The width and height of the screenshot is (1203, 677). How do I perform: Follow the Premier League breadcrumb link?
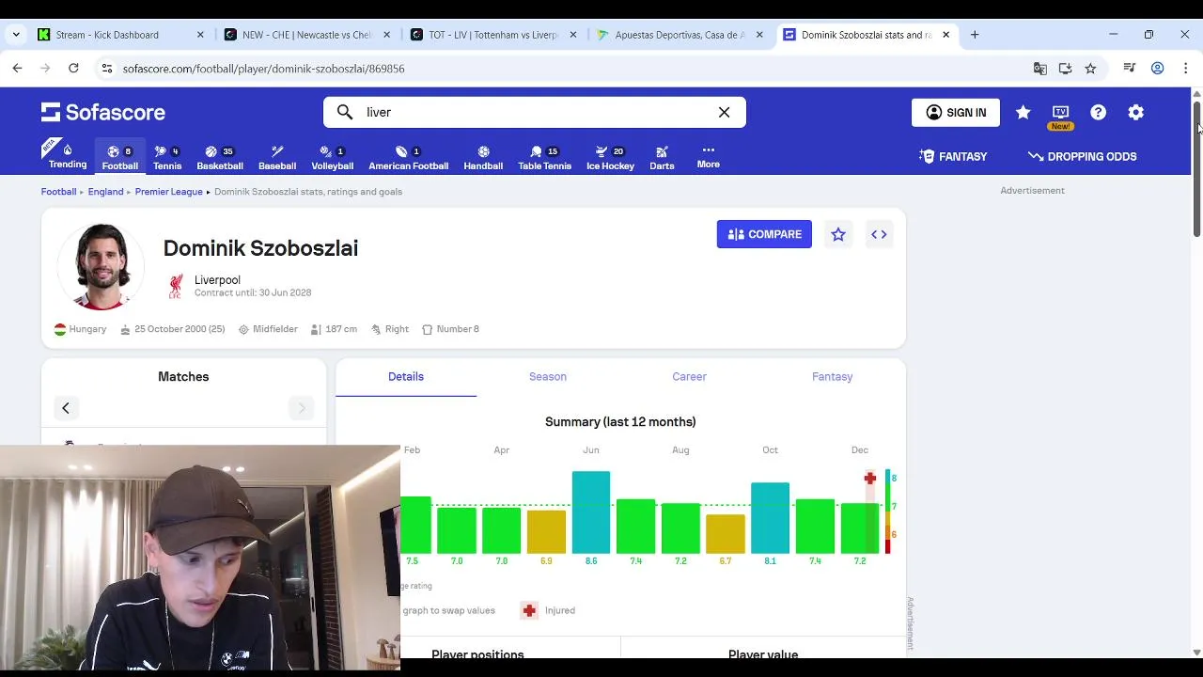point(168,191)
